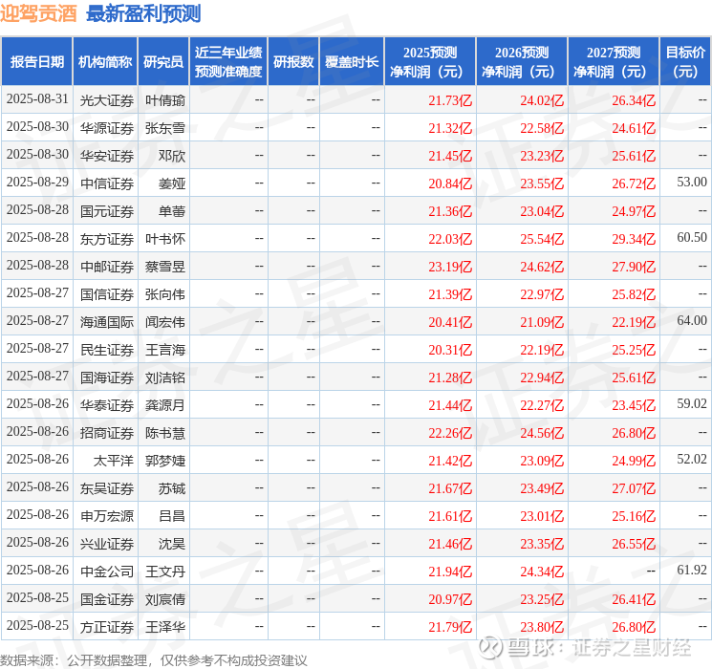Click the 64.00 target price
Viewport: 712px width, 669px height.
point(692,321)
